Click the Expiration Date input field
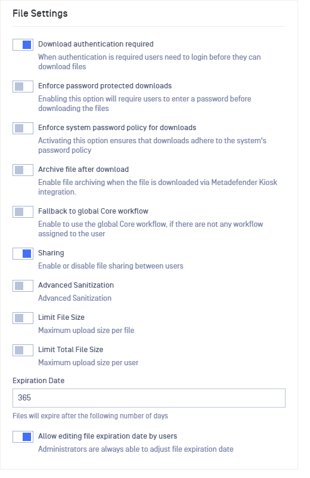This screenshot has width=310, height=478. (149, 398)
